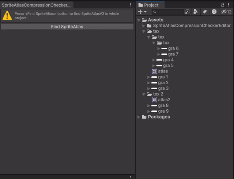Image resolution: width=234 pixels, height=179 pixels.
Task: Click the gra 8 texture icon
Action: 154,105
